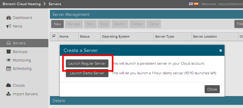Switch language using the Spanish flag
Screen dimensions: 243x108
pos(196,4)
